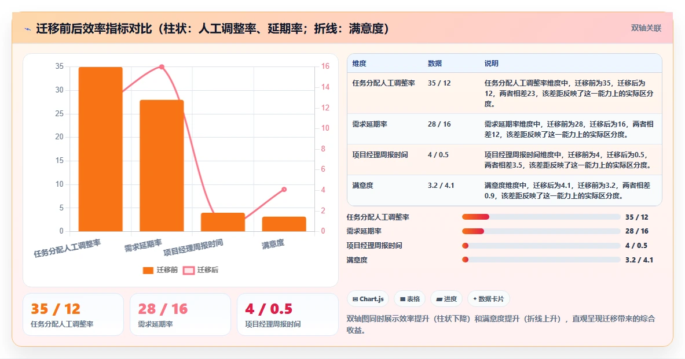Click the line point at value 16
685x359 pixels.
(162, 66)
